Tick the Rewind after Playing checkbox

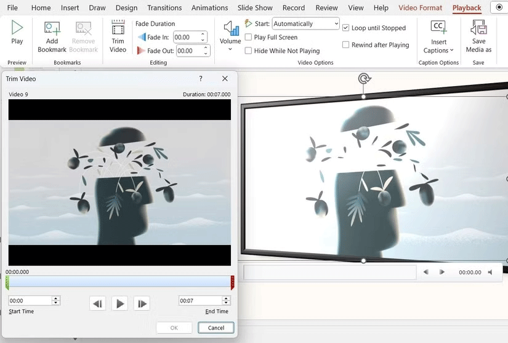[x=346, y=45]
